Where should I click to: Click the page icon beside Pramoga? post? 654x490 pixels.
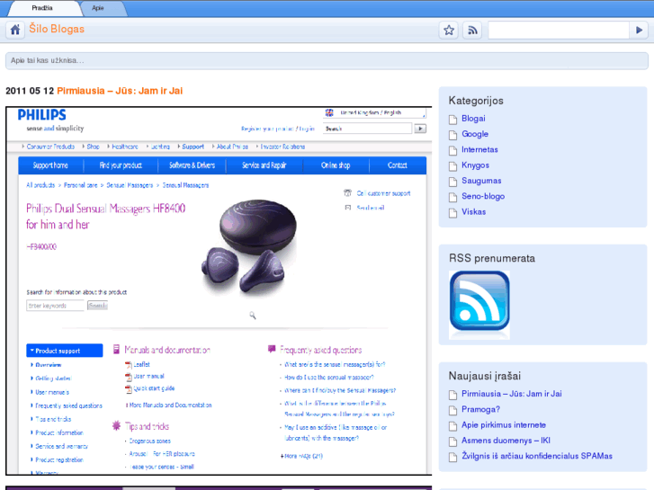click(454, 410)
